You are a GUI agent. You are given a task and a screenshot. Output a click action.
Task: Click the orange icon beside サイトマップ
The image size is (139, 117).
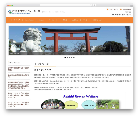click(x=108, y=9)
